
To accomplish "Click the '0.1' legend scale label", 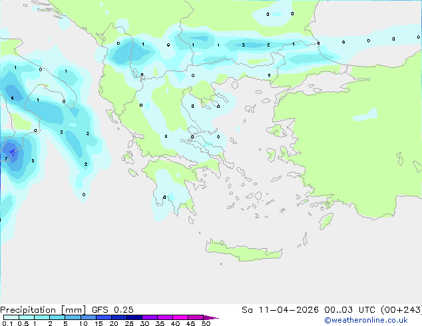I will 7,323.
